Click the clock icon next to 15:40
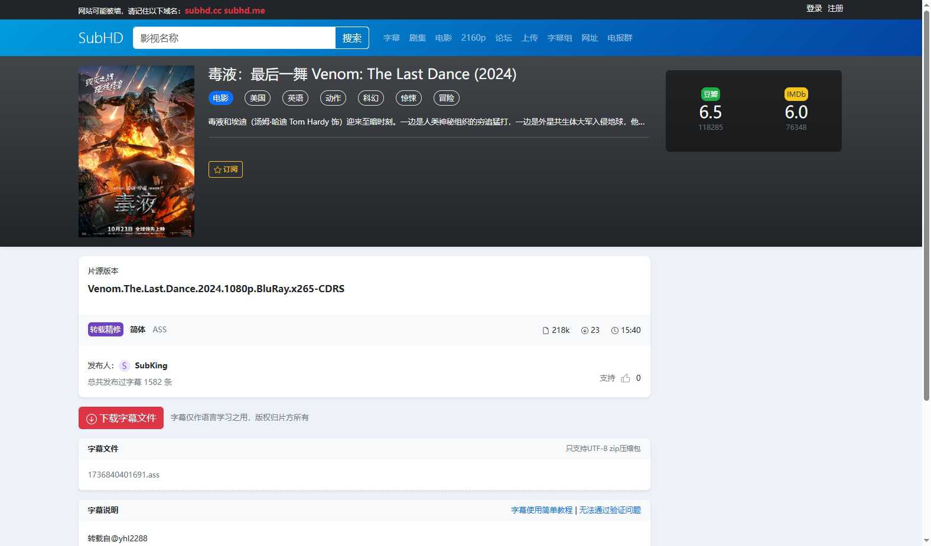This screenshot has width=931, height=546. coord(615,331)
